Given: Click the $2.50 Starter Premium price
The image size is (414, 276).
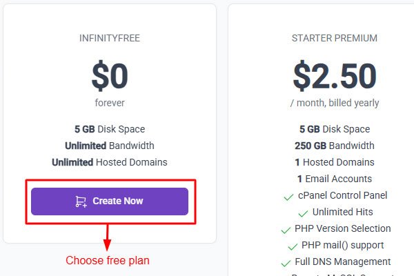Looking at the screenshot, I should tap(335, 77).
